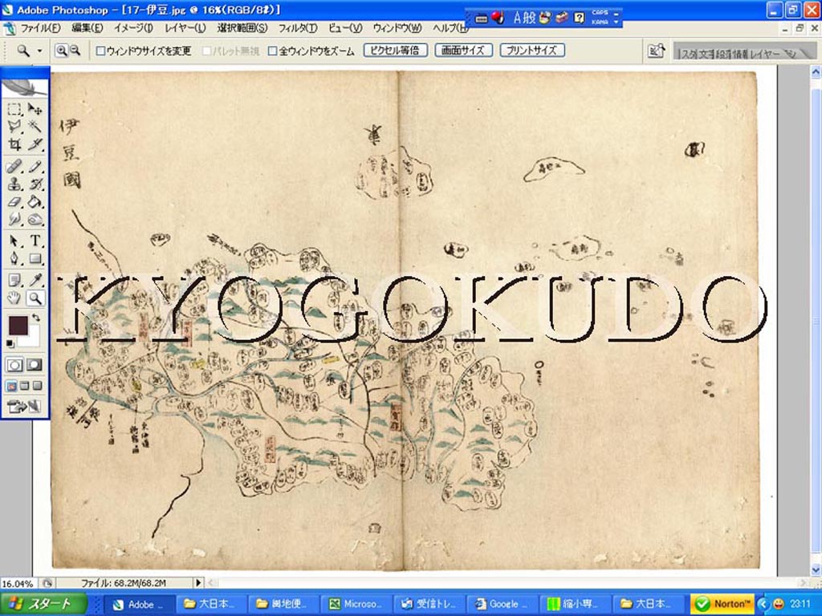
Task: Select the Rectangular Marquee tool
Action: point(14,109)
